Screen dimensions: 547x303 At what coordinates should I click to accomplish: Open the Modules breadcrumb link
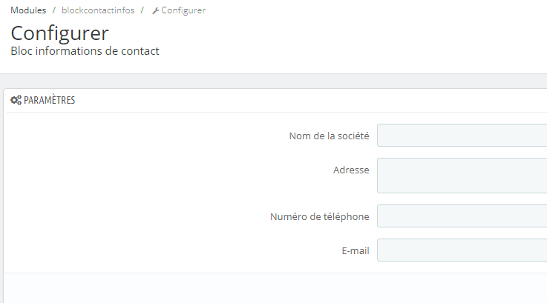(x=28, y=10)
